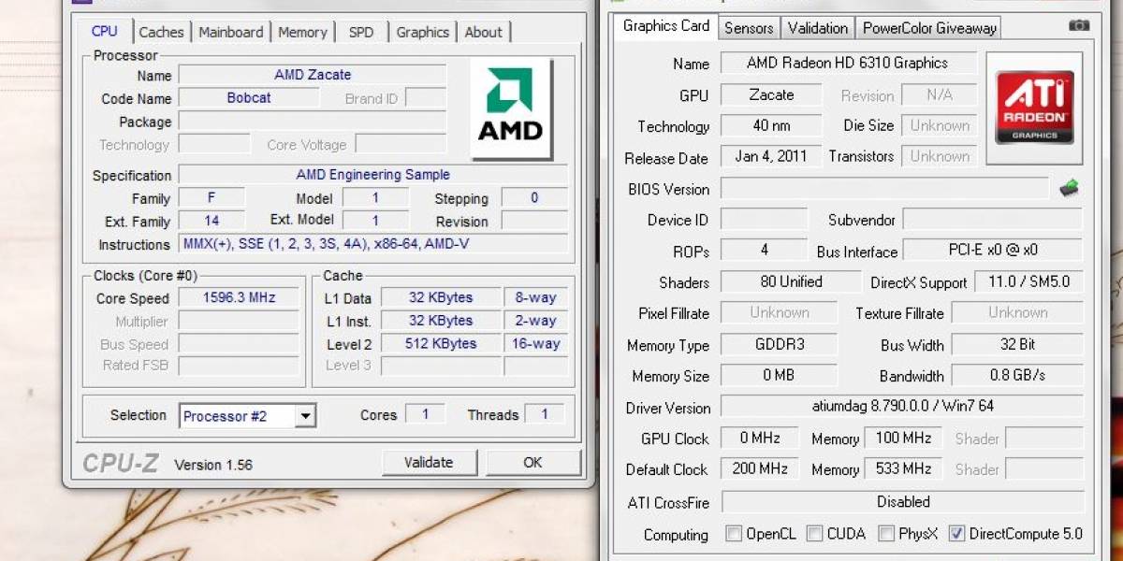Click the current Memory clock 100 MHz
Viewport: 1123px width, 561px height.
903,438
